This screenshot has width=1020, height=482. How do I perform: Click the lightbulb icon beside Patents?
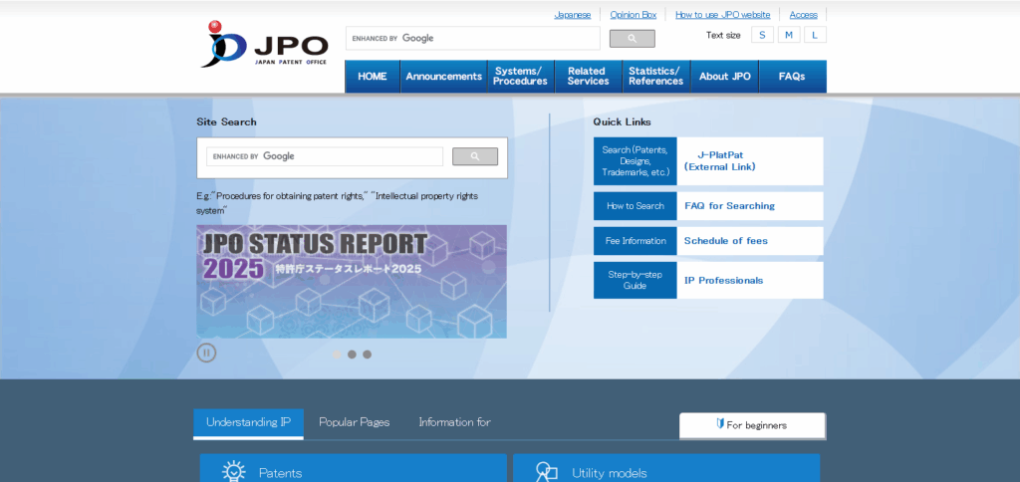click(x=233, y=472)
